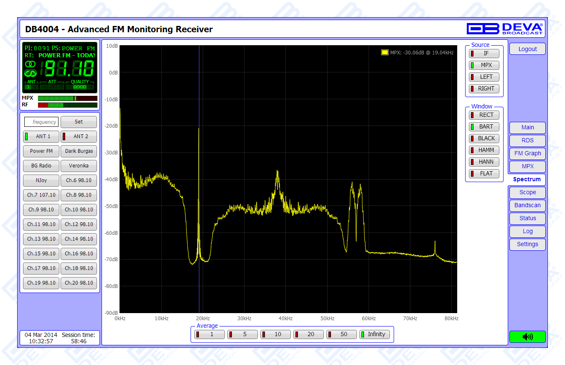
Task: Pick the FLAT window option
Action: (484, 174)
